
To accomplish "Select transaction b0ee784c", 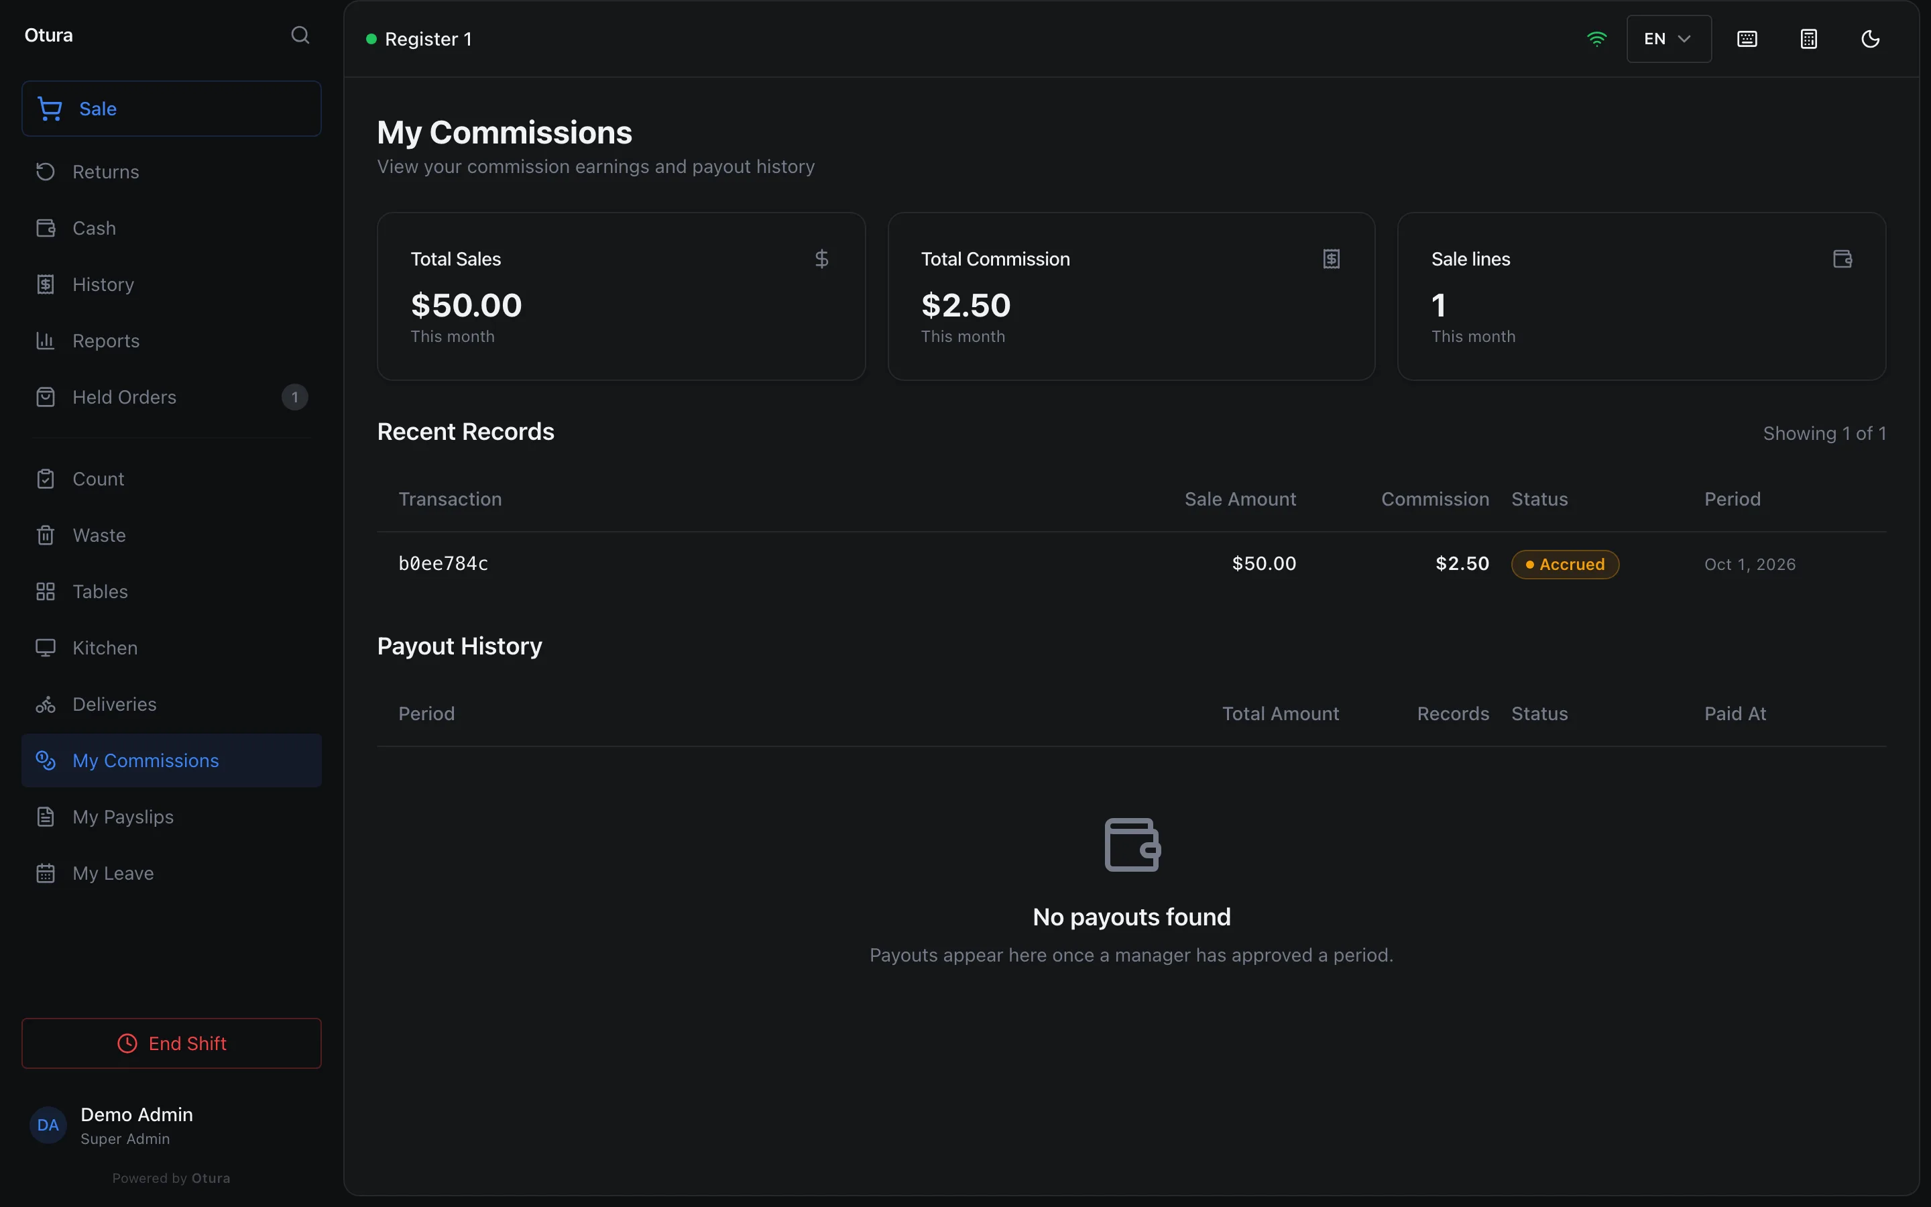I will tap(443, 563).
